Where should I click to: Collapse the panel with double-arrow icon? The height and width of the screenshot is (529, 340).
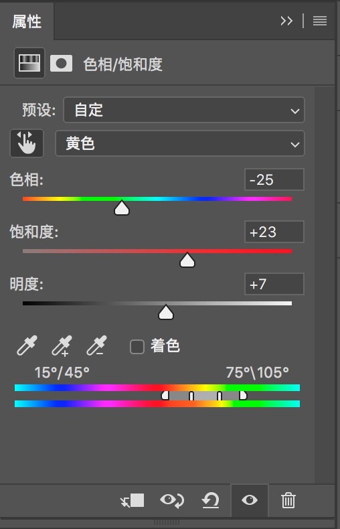point(286,21)
